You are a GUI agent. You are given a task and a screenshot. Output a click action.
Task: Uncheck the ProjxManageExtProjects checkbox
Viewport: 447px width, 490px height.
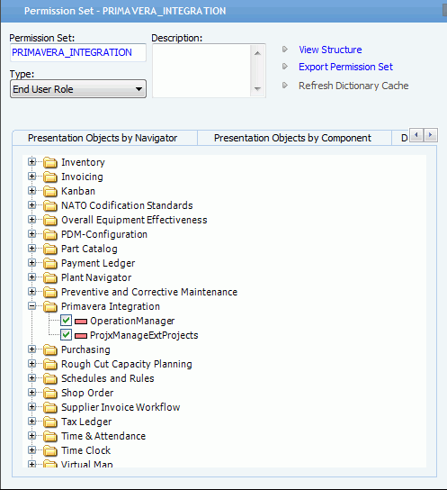(x=66, y=335)
